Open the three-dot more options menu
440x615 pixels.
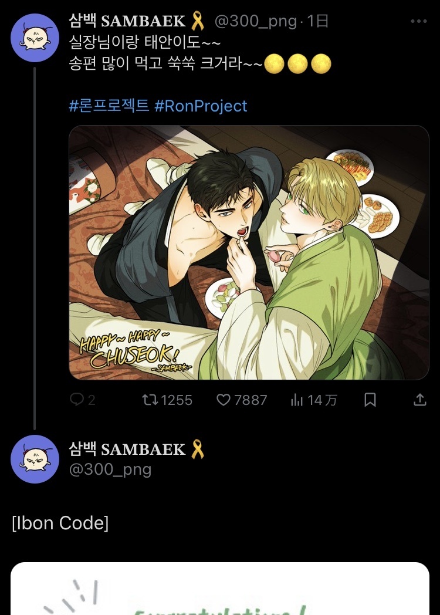pyautogui.click(x=418, y=22)
